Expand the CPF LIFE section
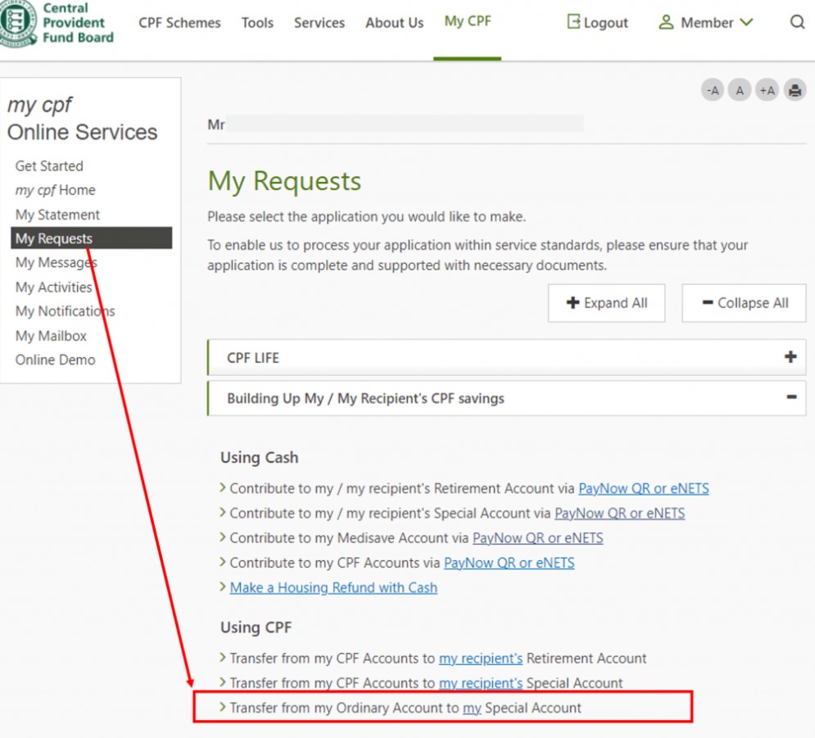This screenshot has width=815, height=738. [x=790, y=357]
